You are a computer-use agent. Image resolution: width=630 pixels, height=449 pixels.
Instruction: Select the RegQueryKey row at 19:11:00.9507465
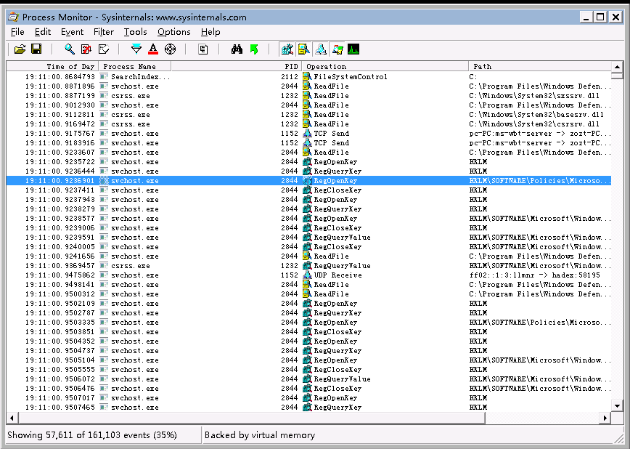[x=308, y=407]
